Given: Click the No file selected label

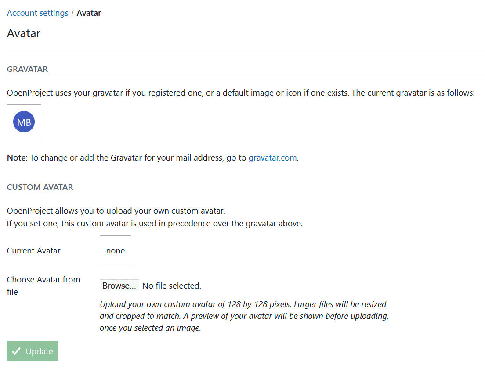Looking at the screenshot, I should [172, 285].
